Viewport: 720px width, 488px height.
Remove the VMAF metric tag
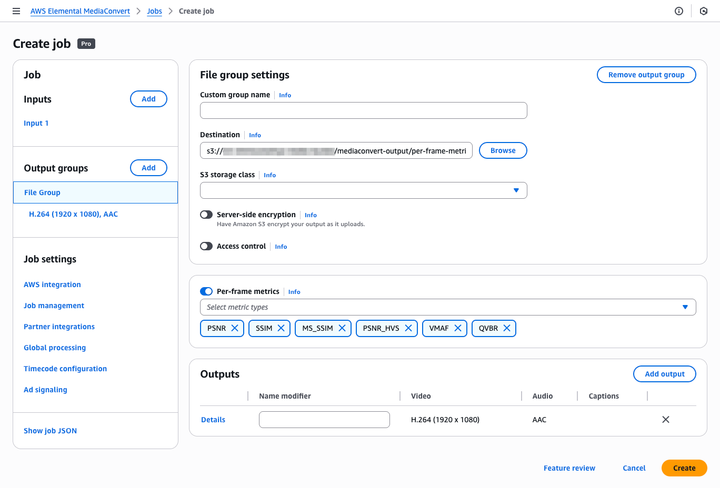tap(458, 328)
